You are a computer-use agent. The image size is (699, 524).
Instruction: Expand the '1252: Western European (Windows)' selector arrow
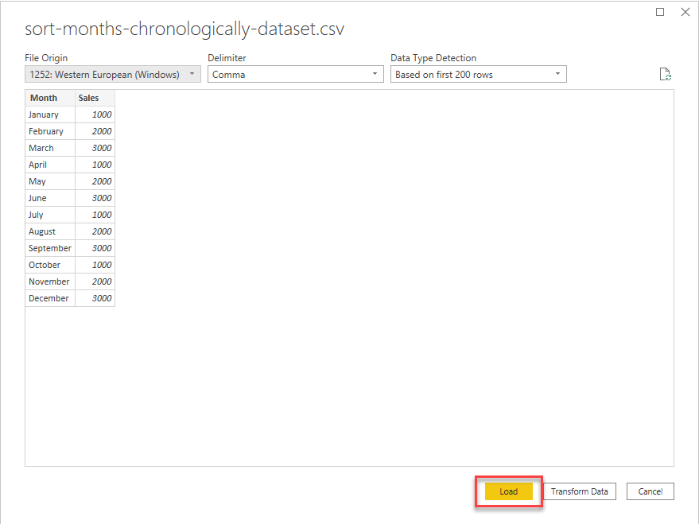[192, 73]
